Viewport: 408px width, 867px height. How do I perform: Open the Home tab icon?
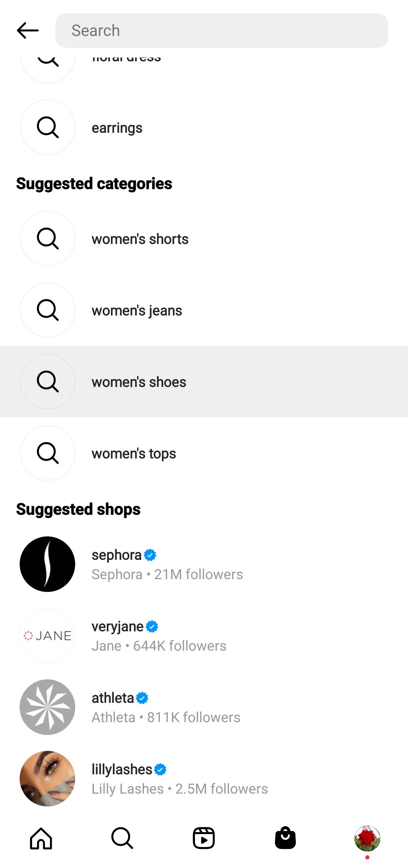[41, 838]
